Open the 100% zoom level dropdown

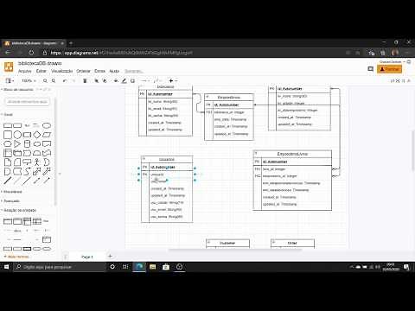(x=29, y=81)
